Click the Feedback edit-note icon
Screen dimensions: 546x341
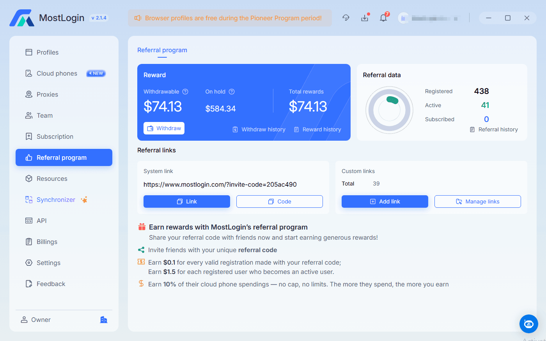pyautogui.click(x=29, y=284)
